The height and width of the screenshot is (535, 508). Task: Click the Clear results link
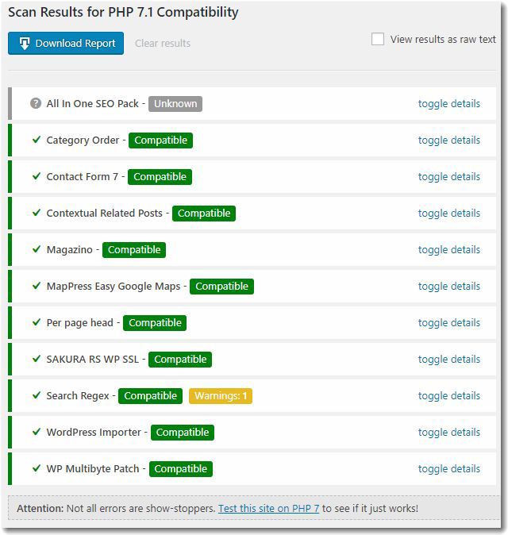point(163,44)
